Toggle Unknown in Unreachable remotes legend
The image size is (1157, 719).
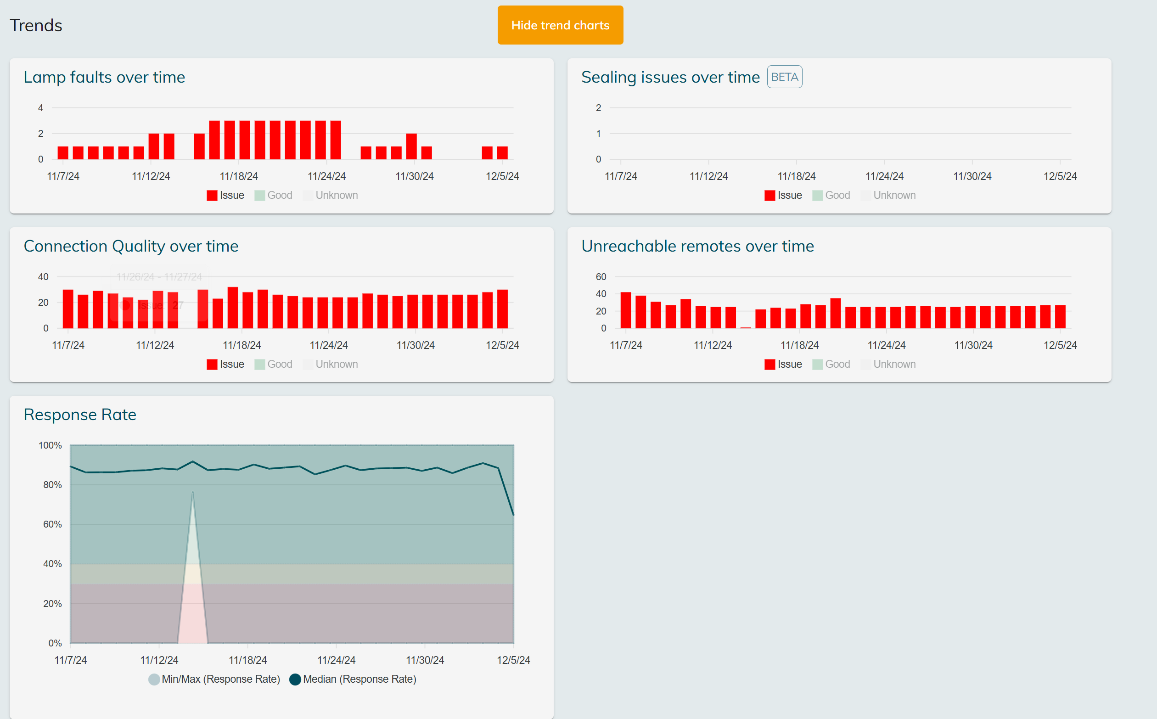coord(888,364)
